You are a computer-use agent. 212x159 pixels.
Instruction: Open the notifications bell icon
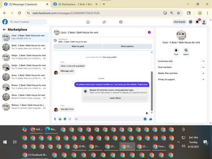pyautogui.click(x=197, y=22)
